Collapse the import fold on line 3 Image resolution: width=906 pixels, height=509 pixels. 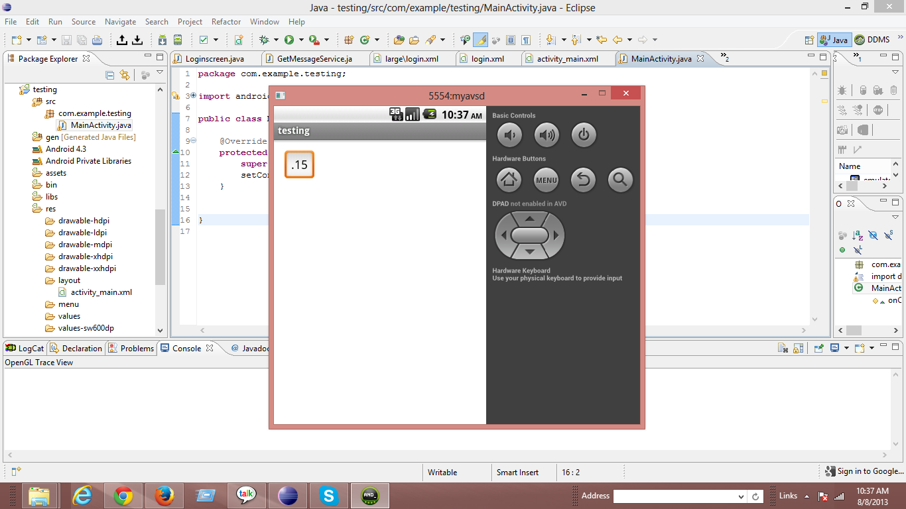(x=193, y=96)
